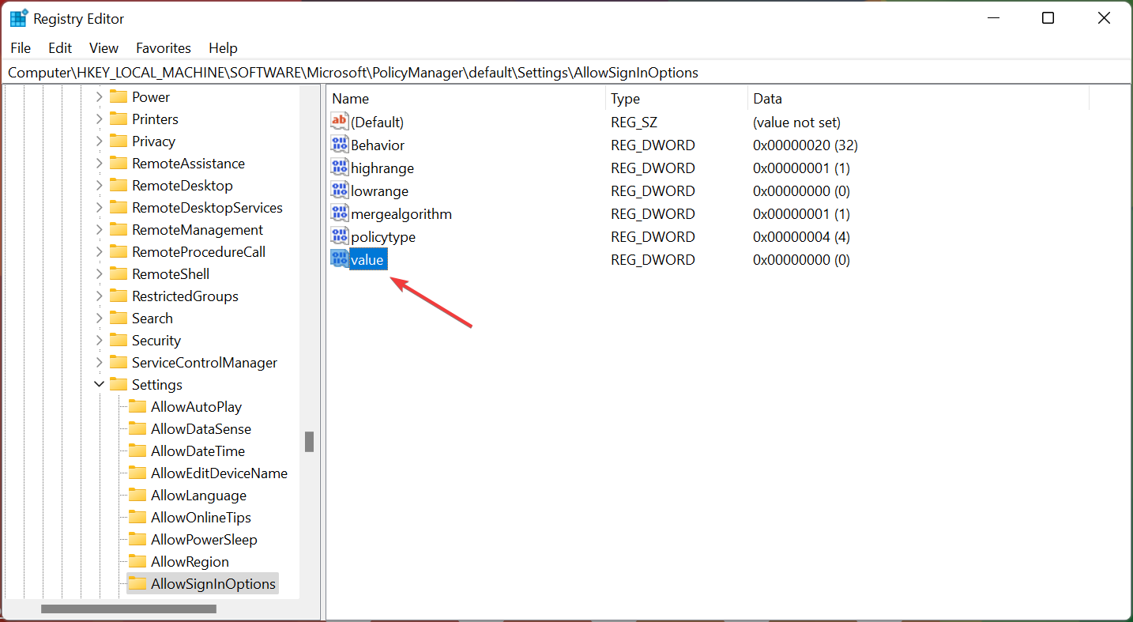Expand the RemoteAssistance key chevron
This screenshot has height=622, width=1133.
pyautogui.click(x=100, y=163)
